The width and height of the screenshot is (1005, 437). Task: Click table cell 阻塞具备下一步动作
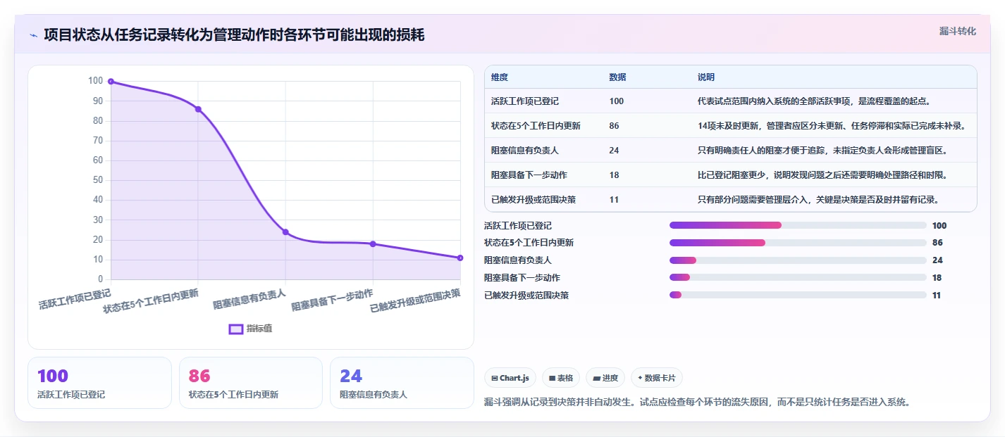(529, 175)
